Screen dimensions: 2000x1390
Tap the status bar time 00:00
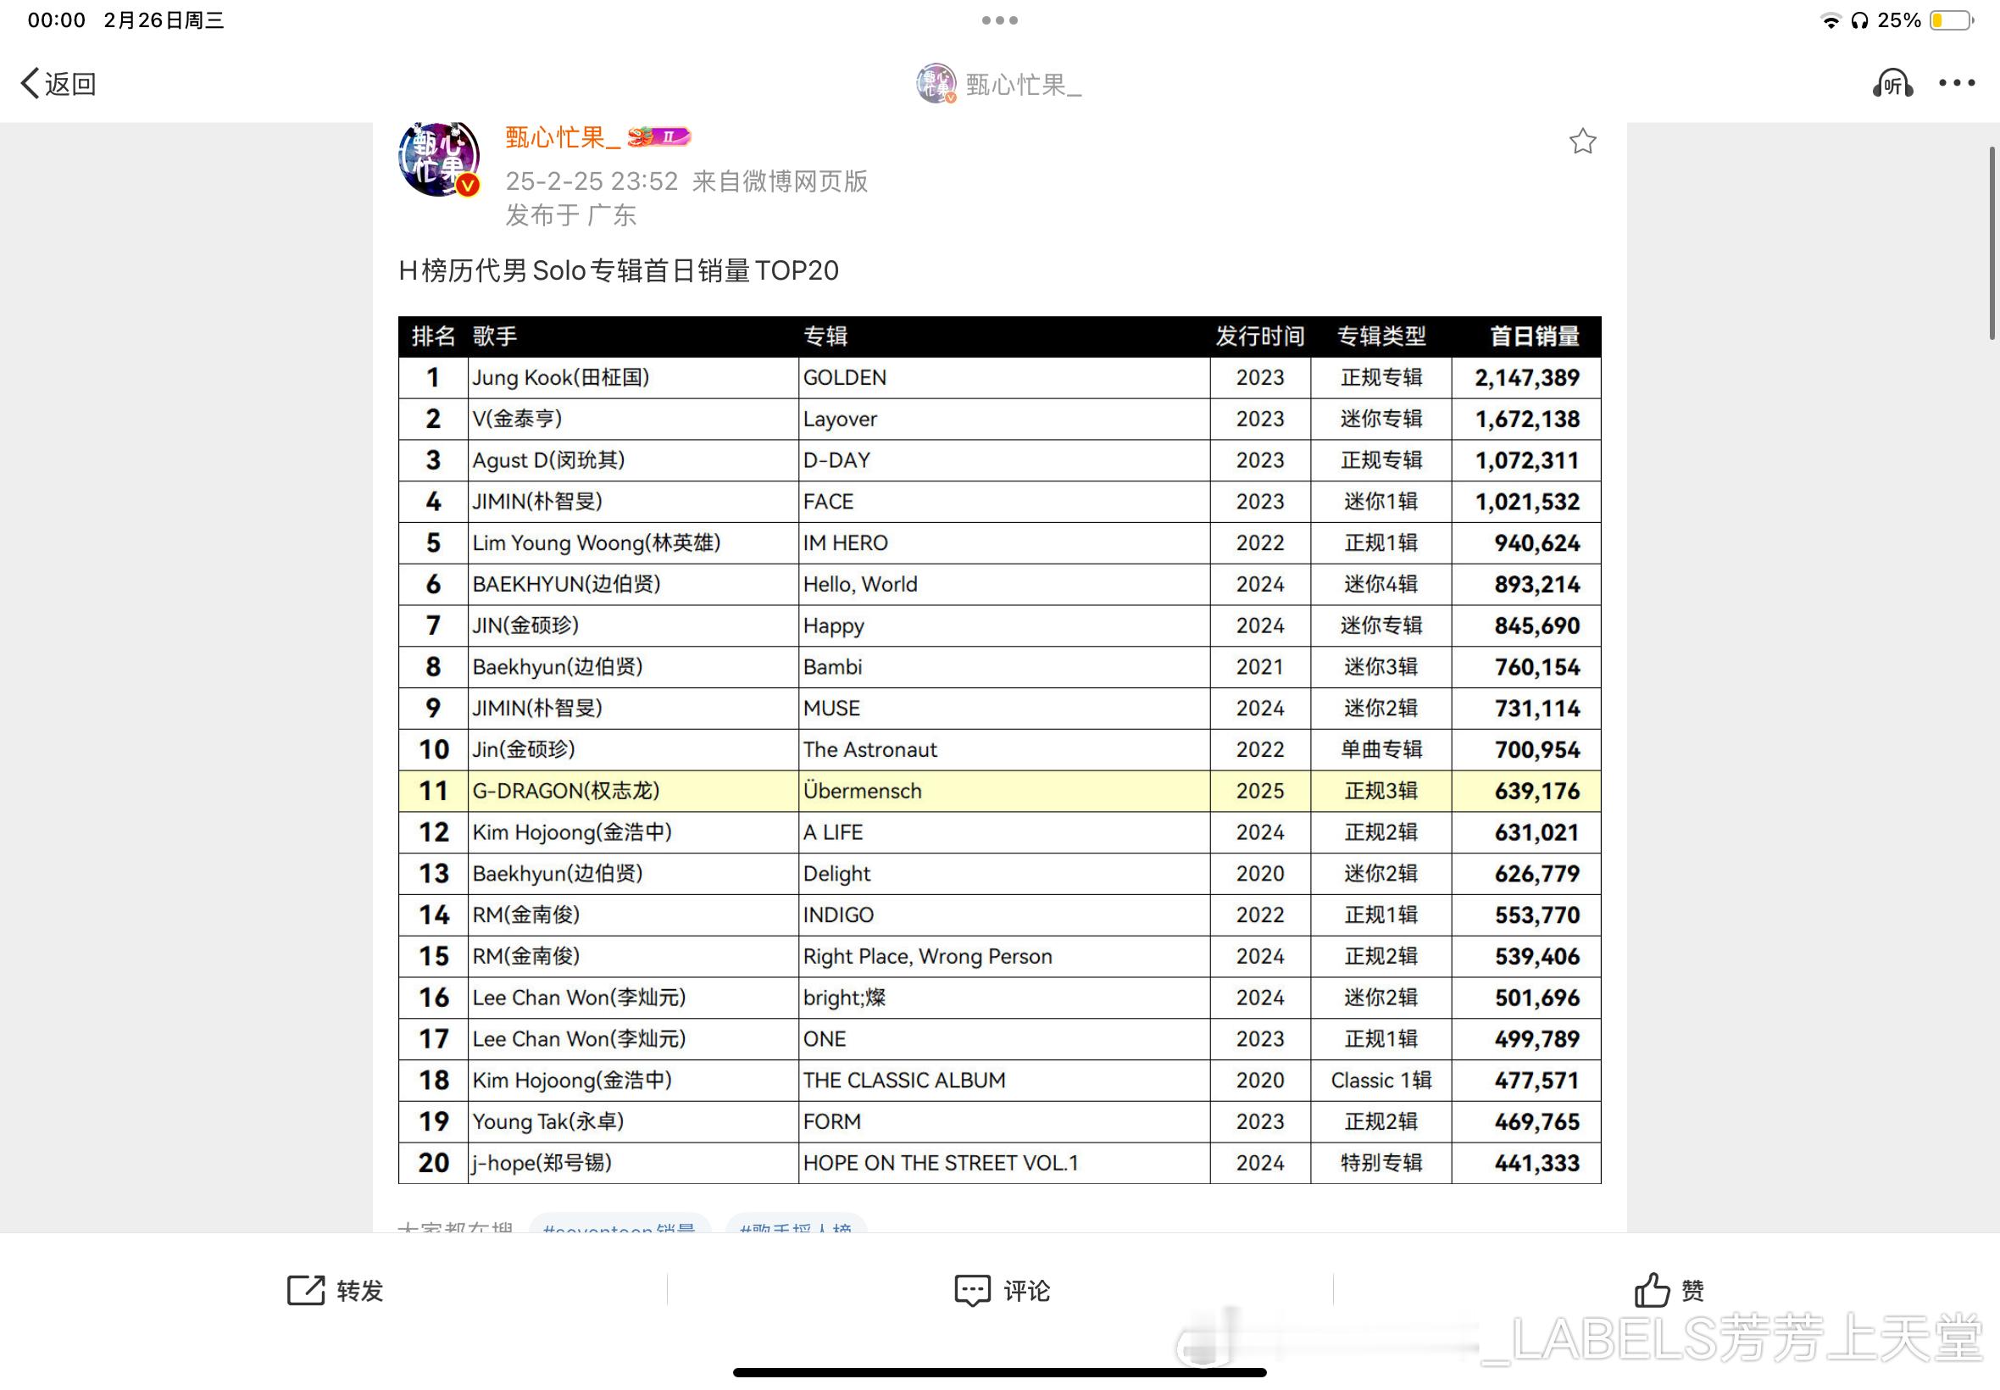[57, 20]
